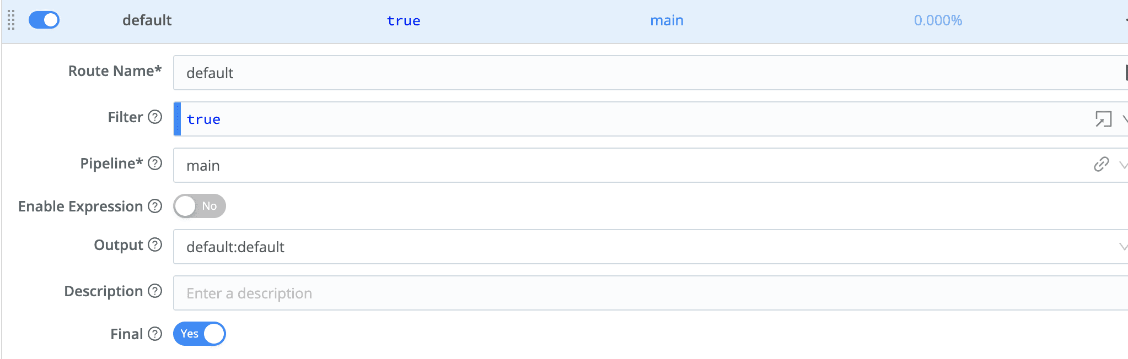This screenshot has height=359, width=1128.
Task: Show help for Enable Expression
Action: click(155, 206)
